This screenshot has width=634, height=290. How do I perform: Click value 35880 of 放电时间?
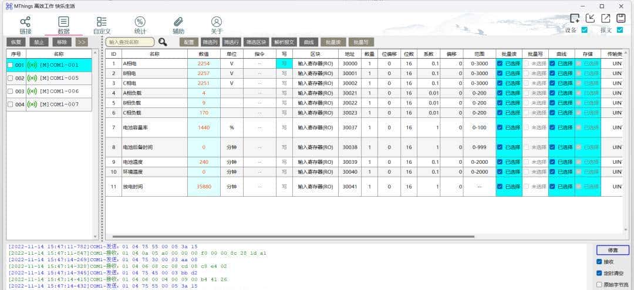[x=204, y=187]
